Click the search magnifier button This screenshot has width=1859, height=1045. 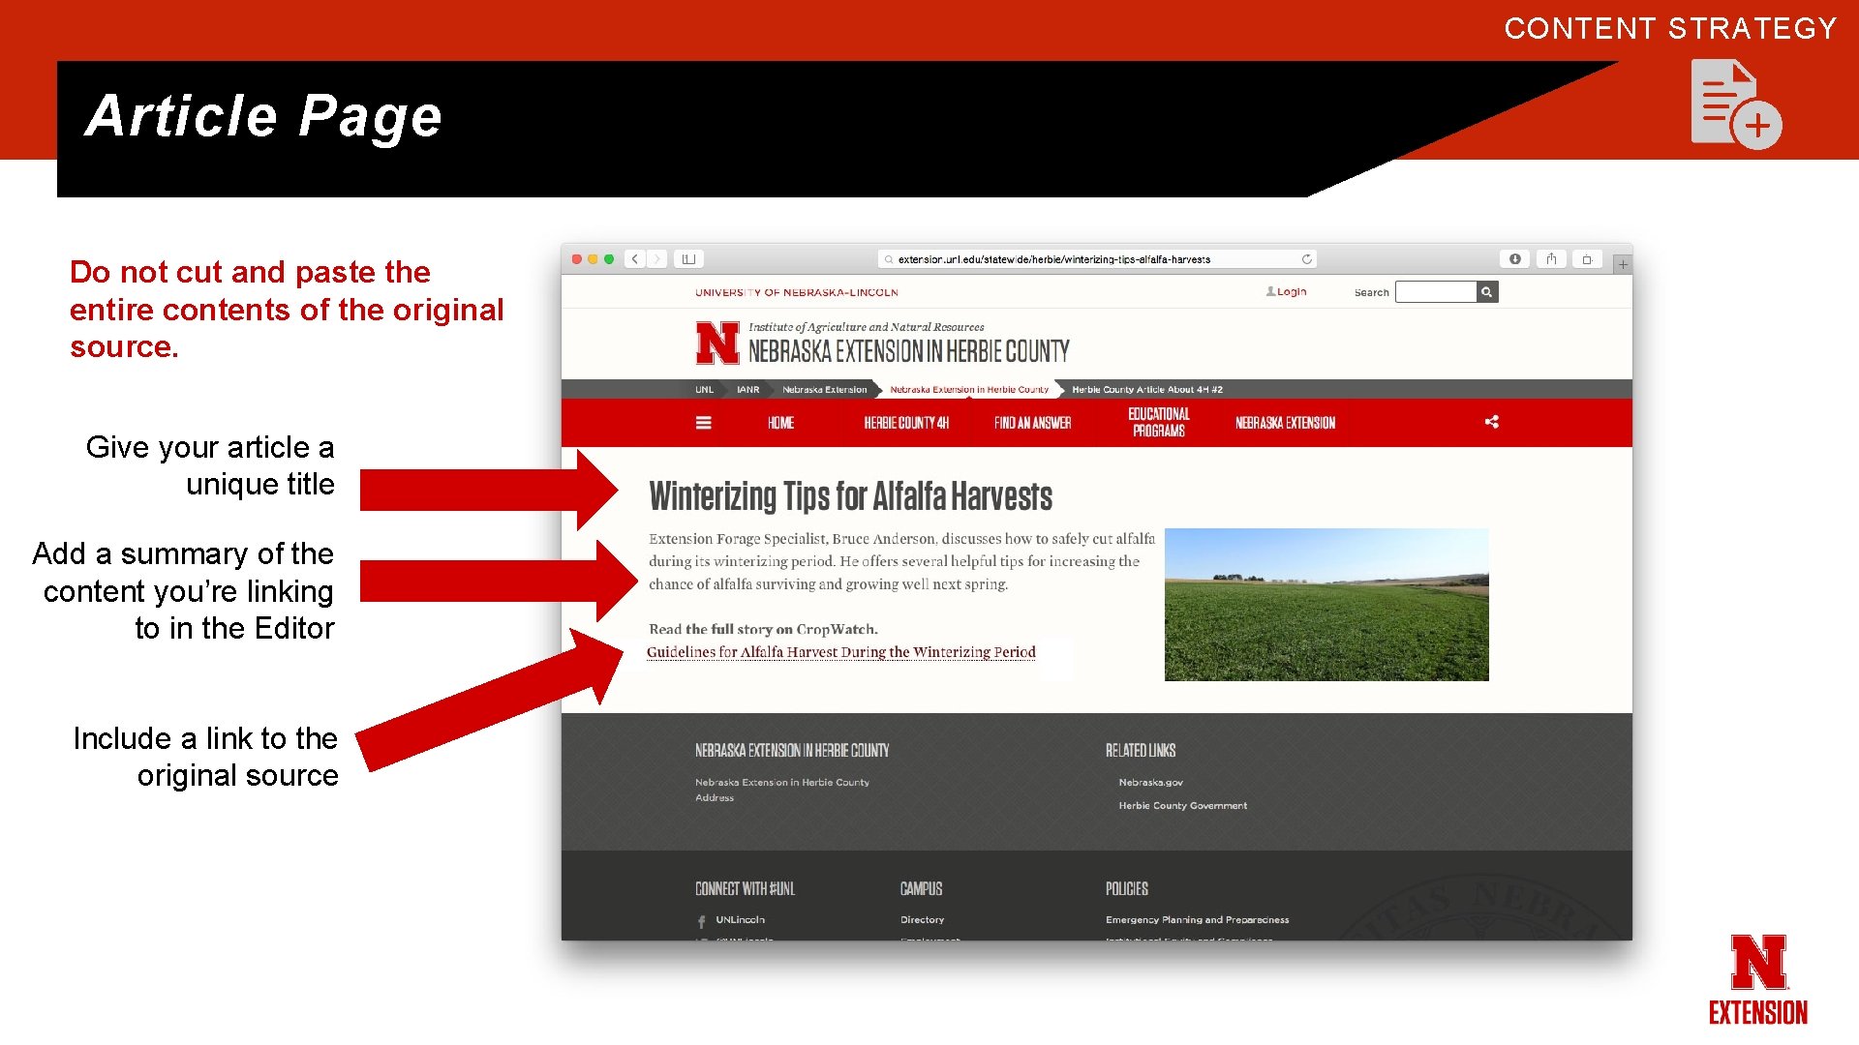[1487, 292]
